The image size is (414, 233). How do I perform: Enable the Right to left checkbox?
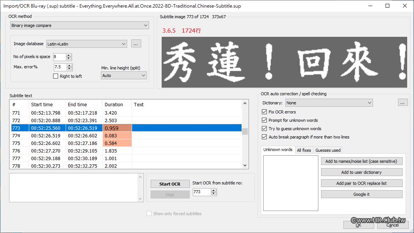pyautogui.click(x=55, y=76)
